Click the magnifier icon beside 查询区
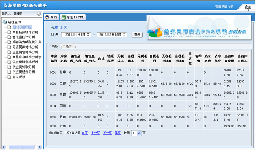Viewport: 255px width, 150px height. click(x=52, y=27)
